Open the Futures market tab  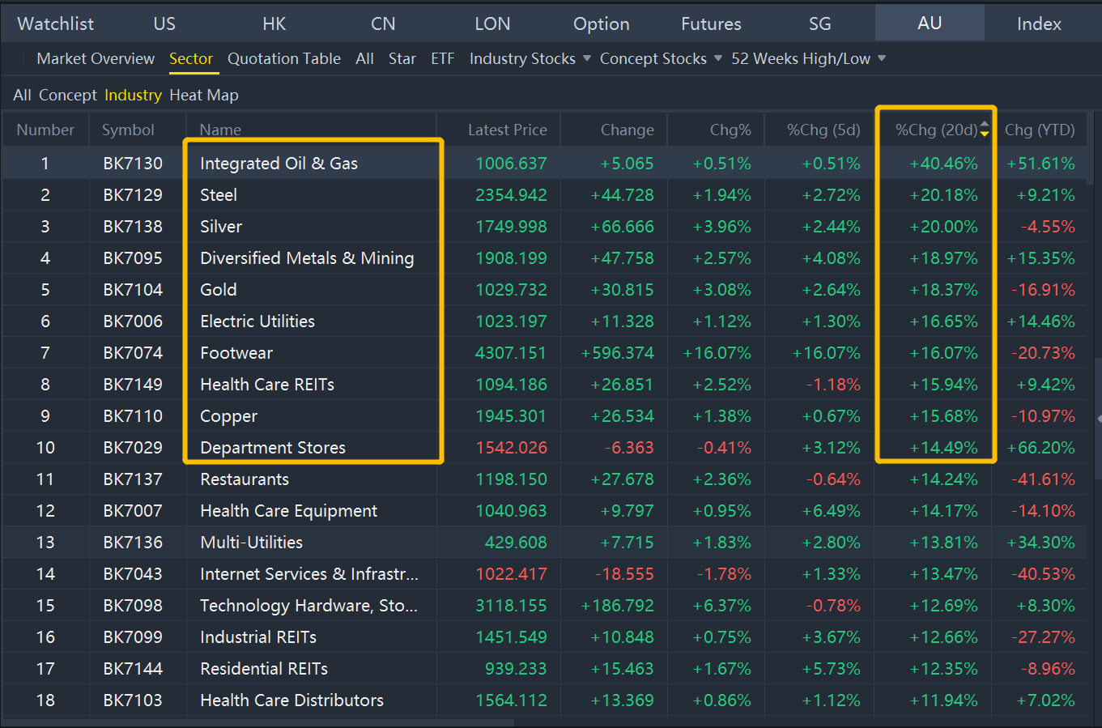711,23
